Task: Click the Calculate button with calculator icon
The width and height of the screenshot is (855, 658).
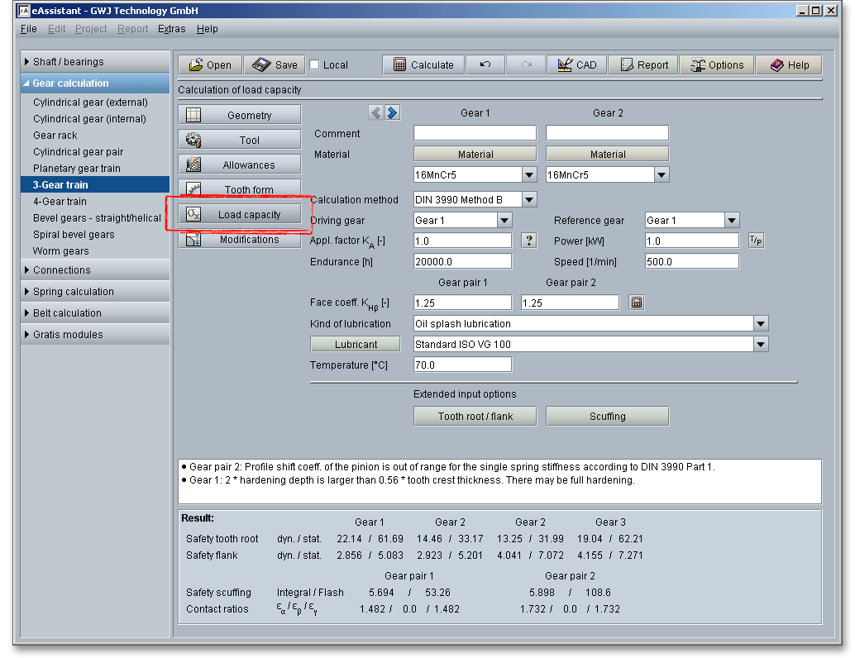Action: pyautogui.click(x=423, y=65)
